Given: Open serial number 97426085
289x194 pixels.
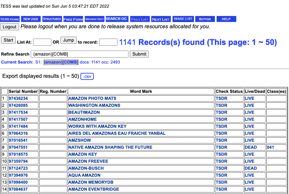Looking at the screenshot, I should coord(18,105).
